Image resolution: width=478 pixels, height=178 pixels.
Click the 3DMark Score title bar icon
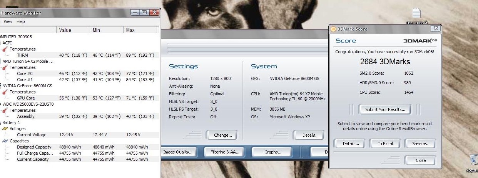[x=333, y=29]
